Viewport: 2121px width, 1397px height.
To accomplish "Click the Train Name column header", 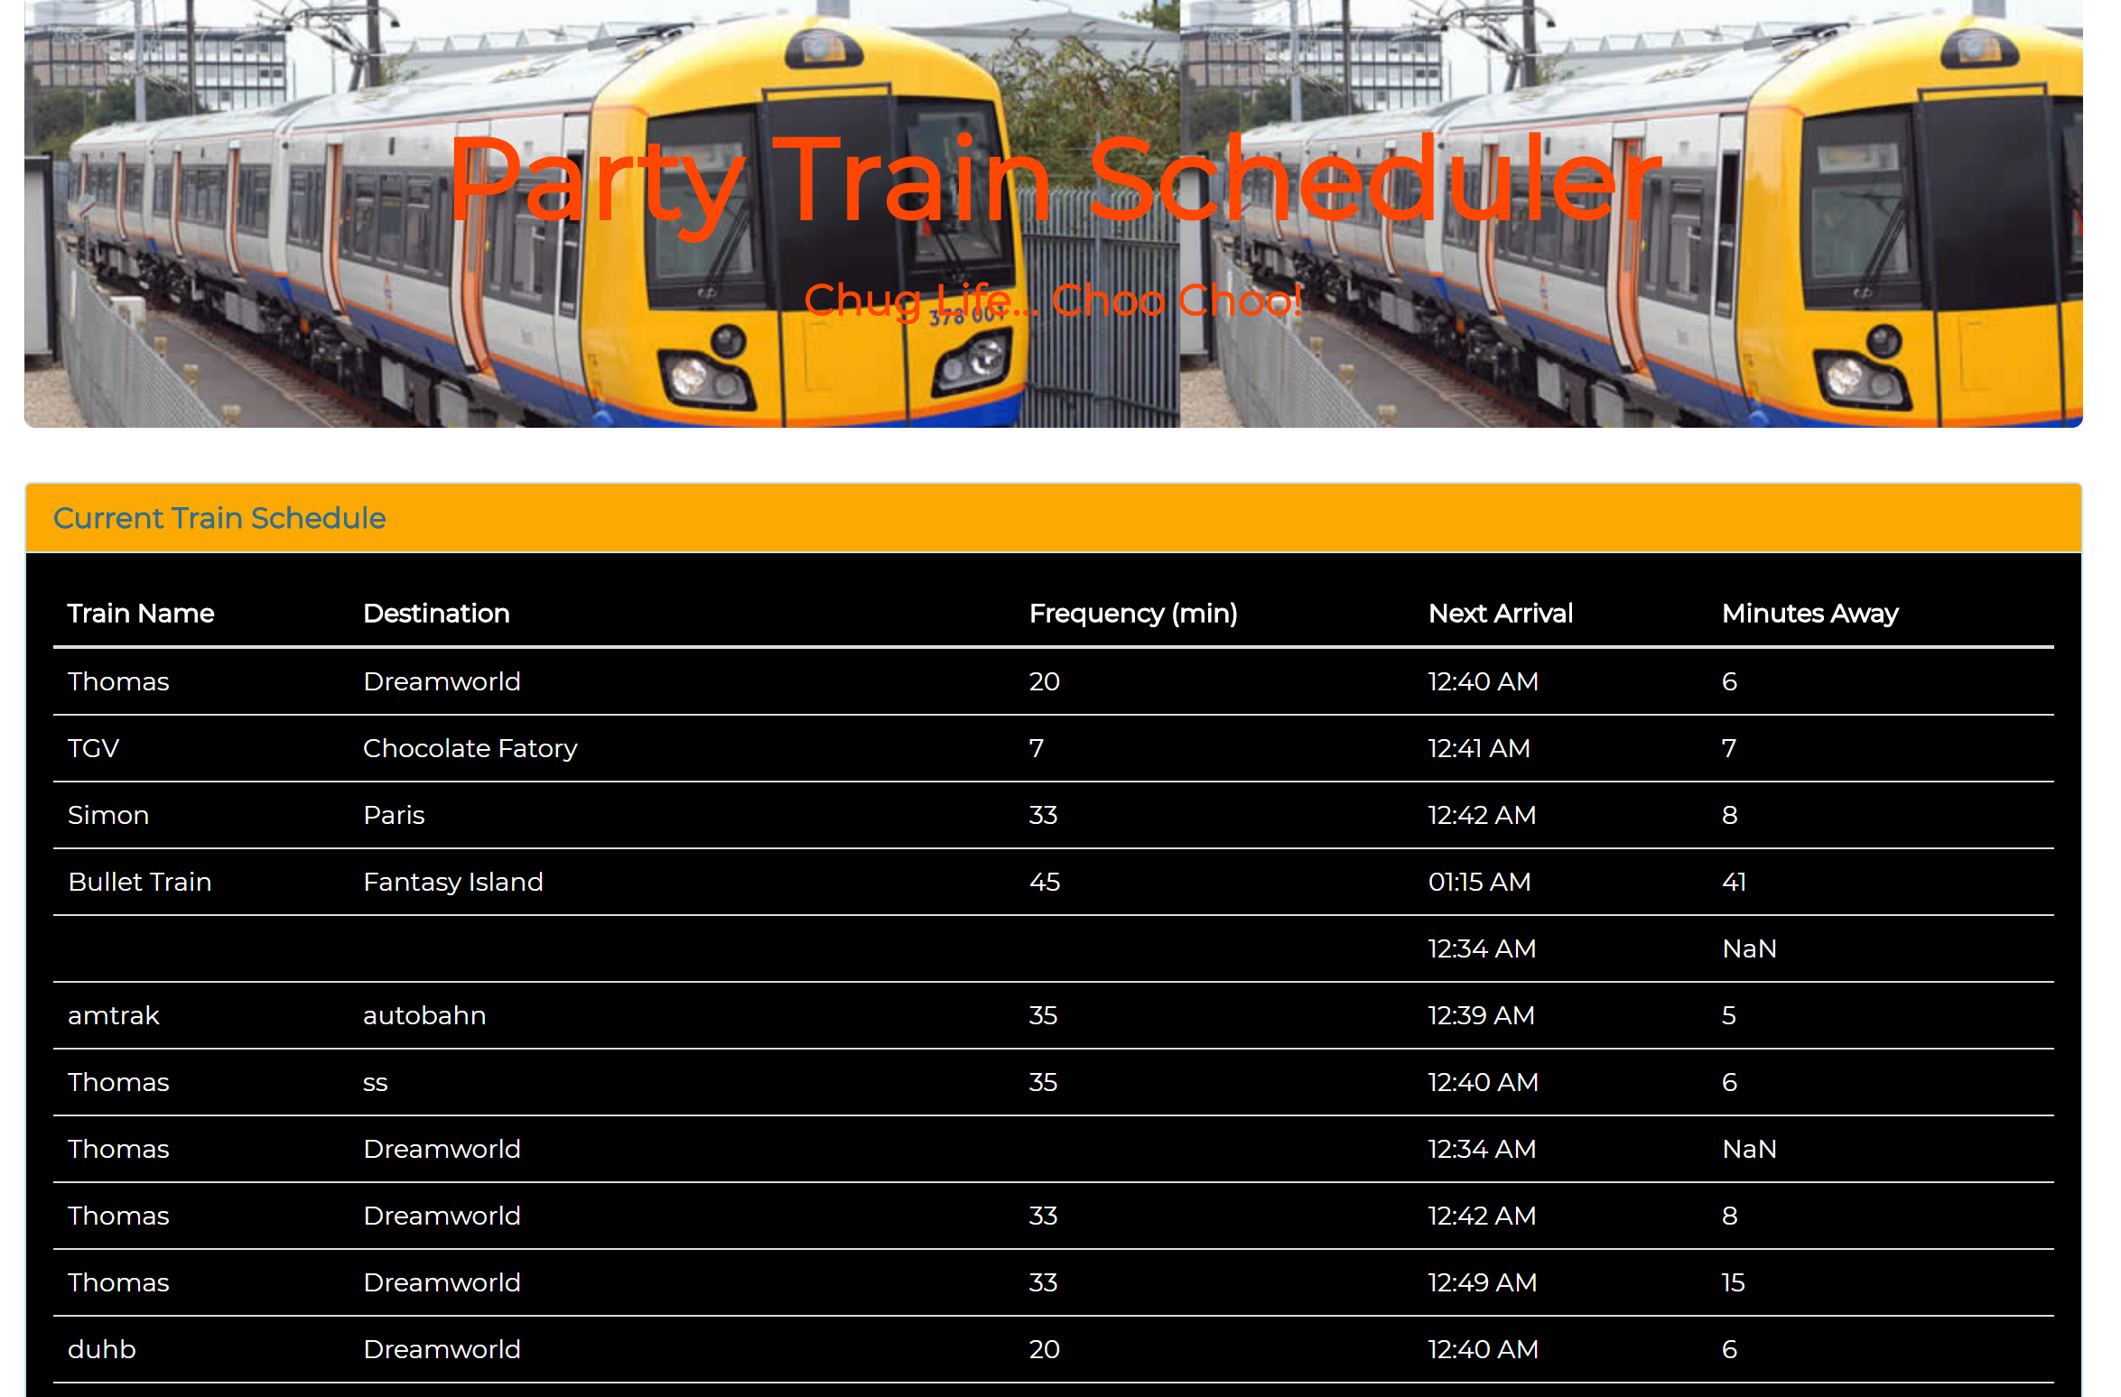I will [141, 614].
